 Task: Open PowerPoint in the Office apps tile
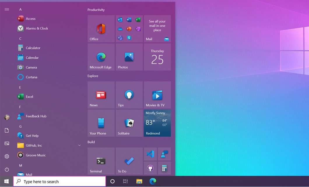click(x=129, y=29)
